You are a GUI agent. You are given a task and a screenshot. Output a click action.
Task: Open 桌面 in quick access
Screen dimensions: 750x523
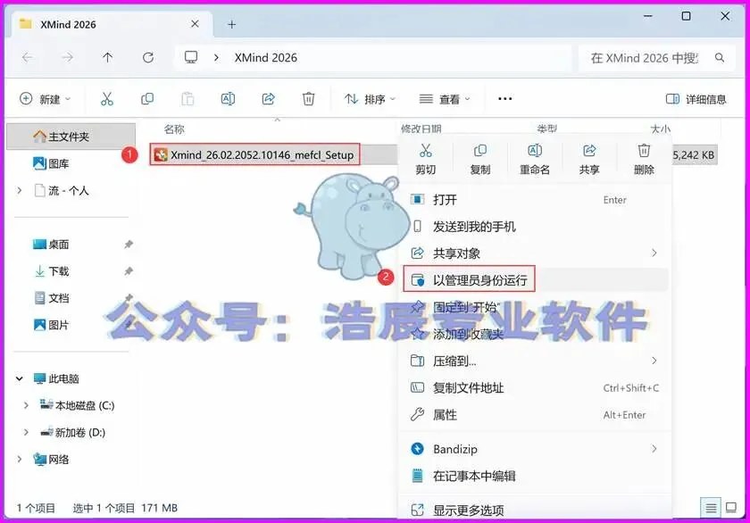click(51, 245)
